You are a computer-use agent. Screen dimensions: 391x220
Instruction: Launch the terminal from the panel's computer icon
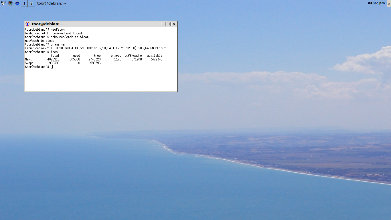point(10,3)
